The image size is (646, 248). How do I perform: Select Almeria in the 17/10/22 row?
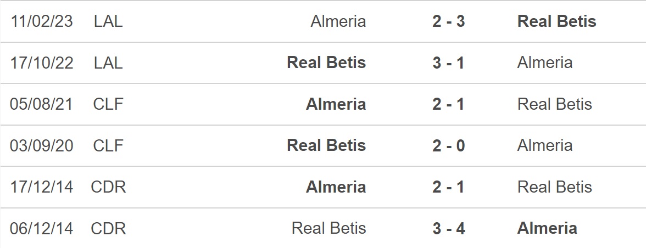point(545,63)
